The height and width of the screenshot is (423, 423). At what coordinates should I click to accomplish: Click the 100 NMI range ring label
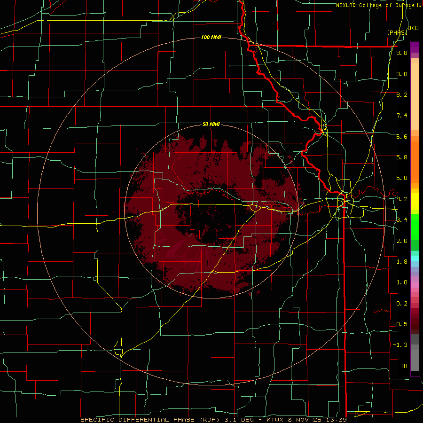tap(211, 37)
